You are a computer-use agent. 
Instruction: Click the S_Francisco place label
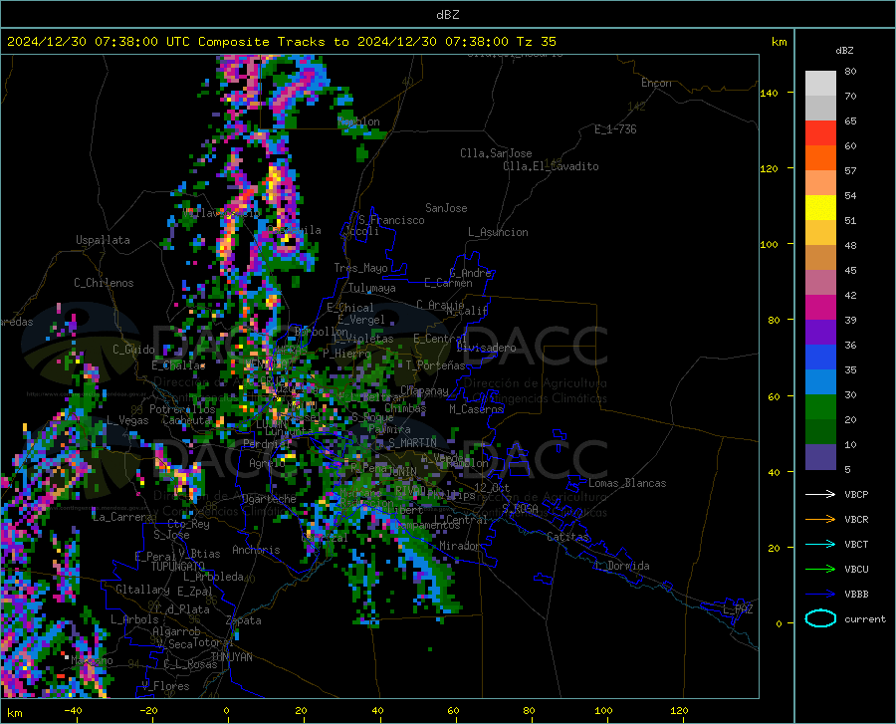[391, 220]
